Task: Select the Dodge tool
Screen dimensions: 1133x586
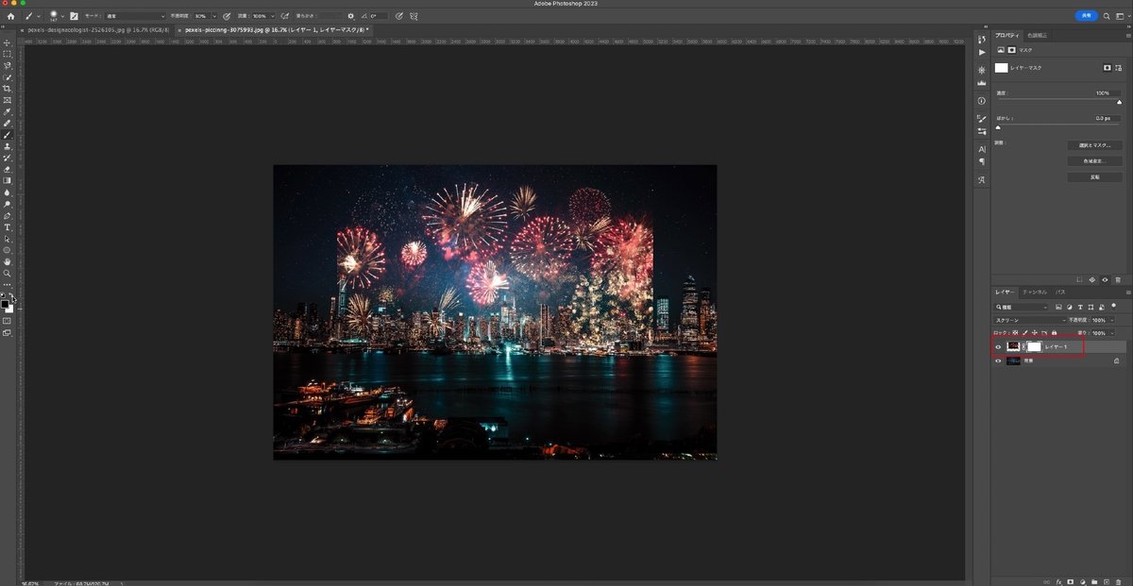Action: (8, 204)
